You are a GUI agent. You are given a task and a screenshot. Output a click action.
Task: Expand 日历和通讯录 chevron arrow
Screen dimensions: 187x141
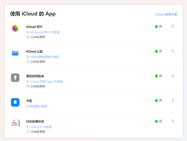pyautogui.click(x=173, y=121)
